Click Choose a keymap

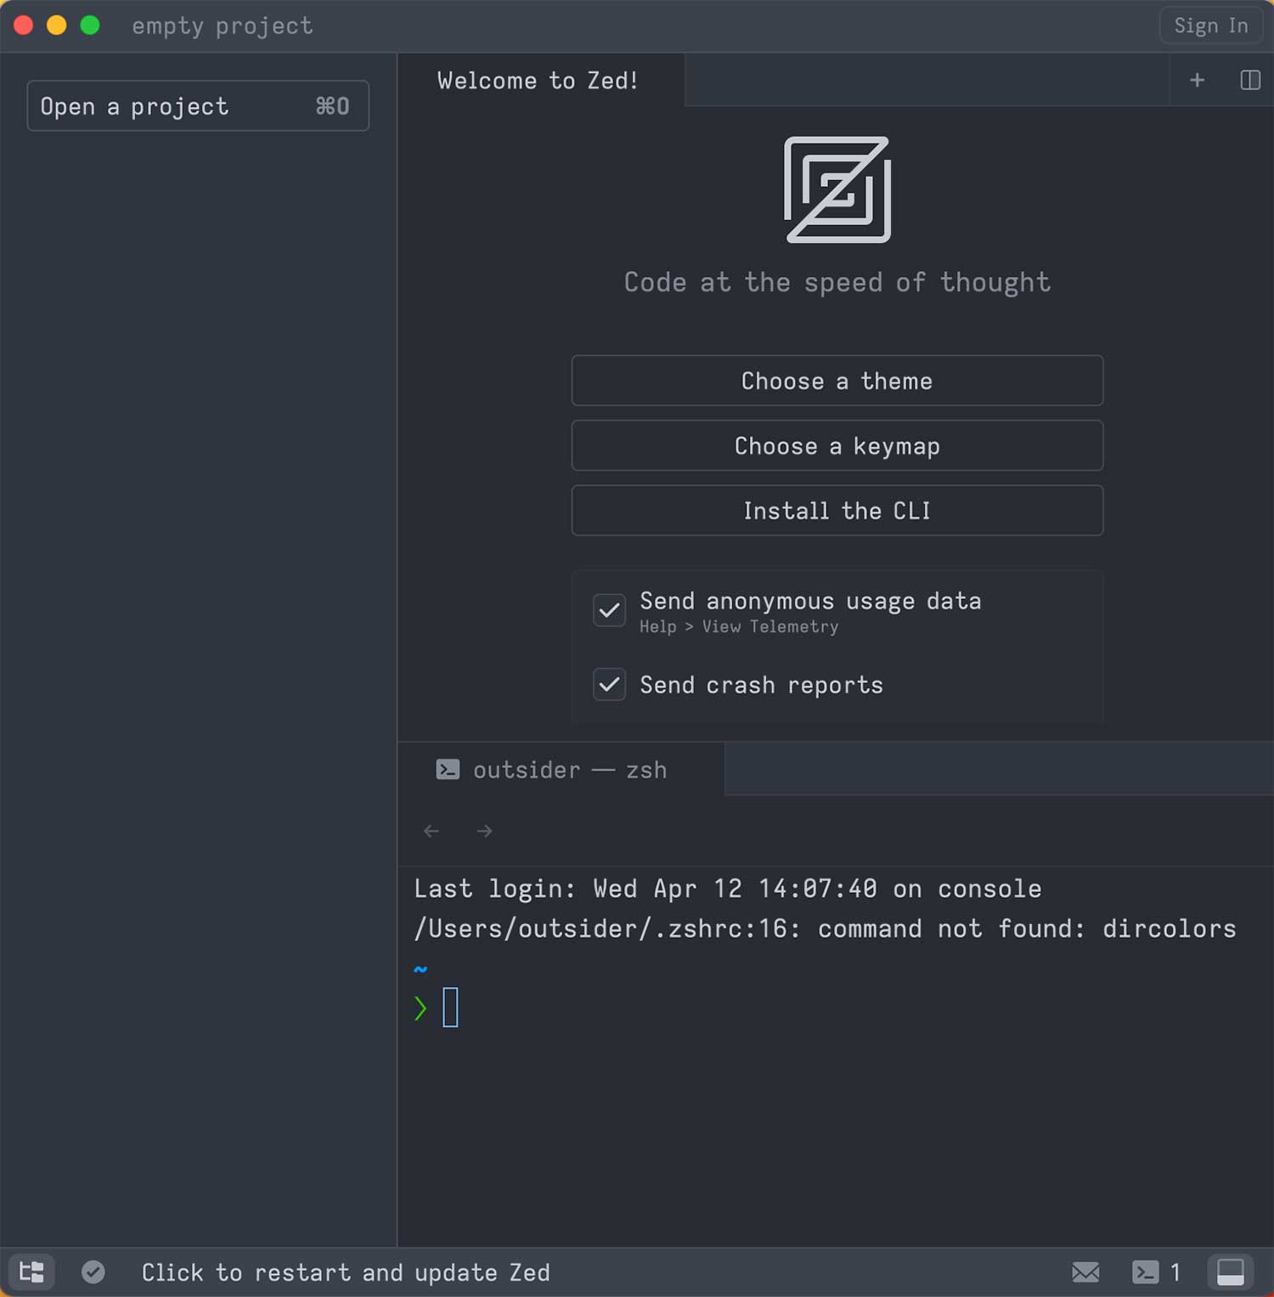point(837,446)
